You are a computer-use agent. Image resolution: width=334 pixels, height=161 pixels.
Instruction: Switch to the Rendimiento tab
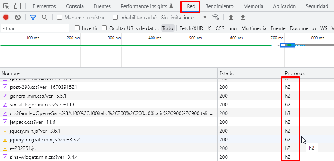click(219, 6)
